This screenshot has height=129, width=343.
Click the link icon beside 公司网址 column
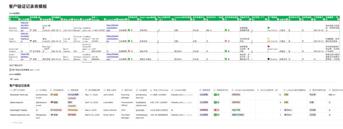coord(37,90)
